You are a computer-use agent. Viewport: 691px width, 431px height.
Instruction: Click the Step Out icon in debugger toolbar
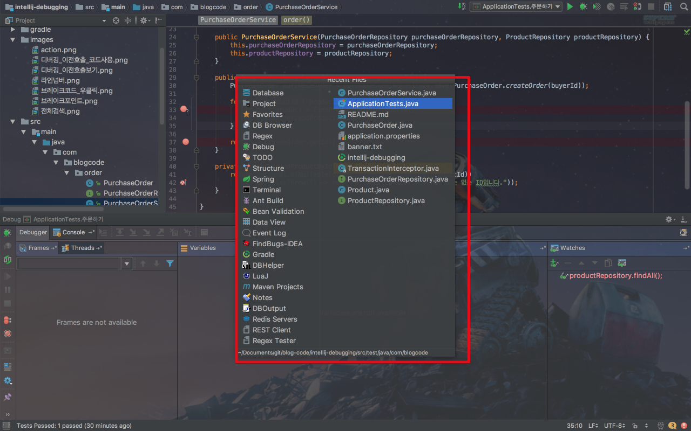pyautogui.click(x=160, y=232)
